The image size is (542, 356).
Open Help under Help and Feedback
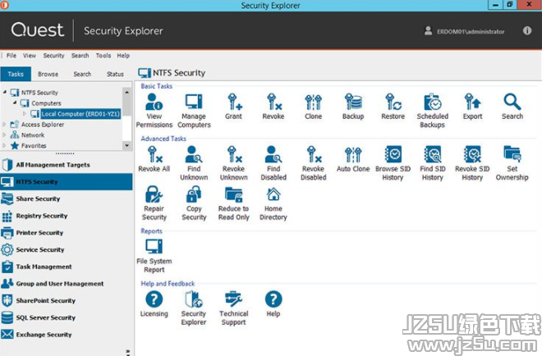(273, 304)
